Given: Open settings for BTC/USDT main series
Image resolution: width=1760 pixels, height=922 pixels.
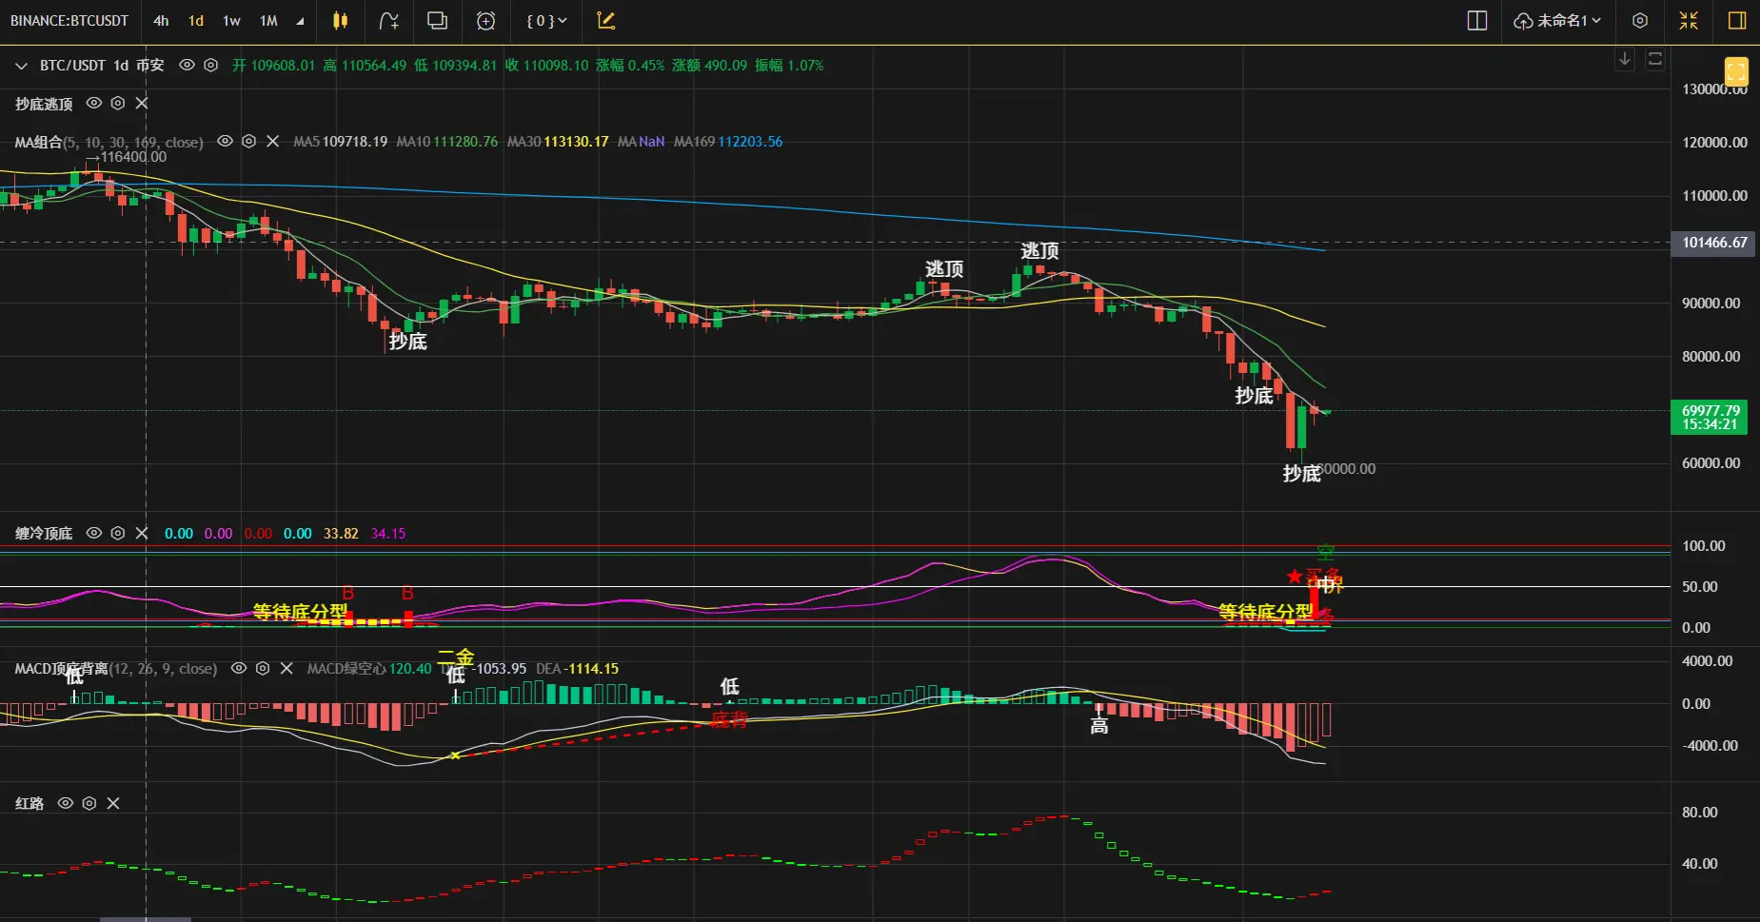Looking at the screenshot, I should click(x=211, y=65).
